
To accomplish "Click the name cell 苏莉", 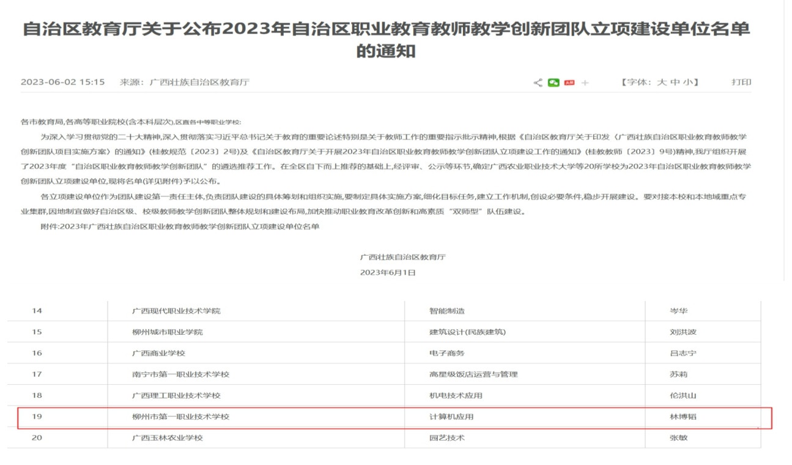I will click(679, 374).
